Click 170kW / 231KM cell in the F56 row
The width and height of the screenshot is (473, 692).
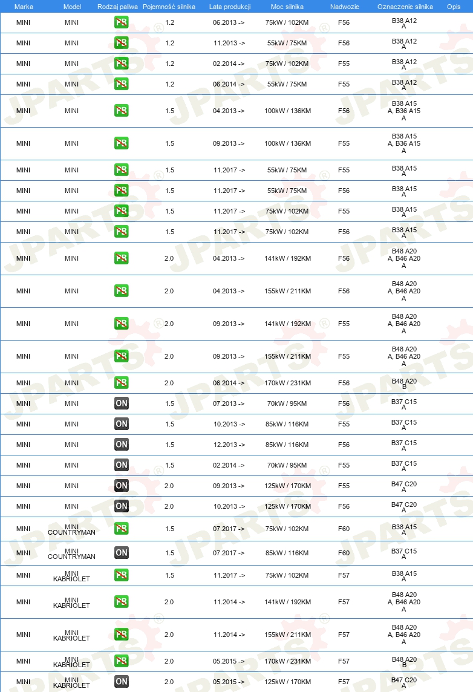click(288, 383)
